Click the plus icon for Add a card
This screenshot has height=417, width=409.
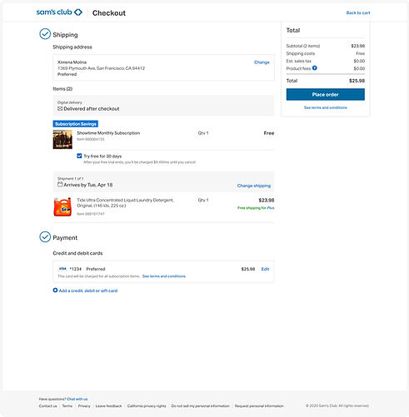[x=55, y=290]
